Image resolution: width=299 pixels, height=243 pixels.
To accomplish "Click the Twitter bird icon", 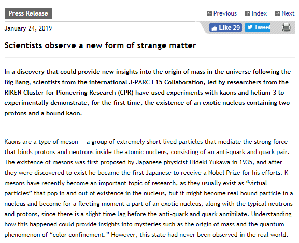I will coord(250,27).
